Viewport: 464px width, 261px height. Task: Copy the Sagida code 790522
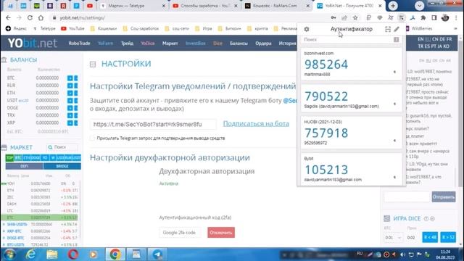point(326,96)
